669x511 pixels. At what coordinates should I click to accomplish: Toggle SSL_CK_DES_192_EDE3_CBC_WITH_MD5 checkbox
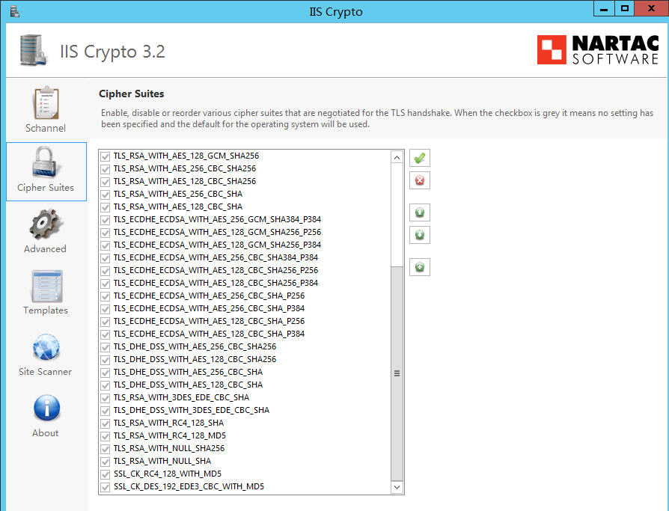[x=106, y=486]
